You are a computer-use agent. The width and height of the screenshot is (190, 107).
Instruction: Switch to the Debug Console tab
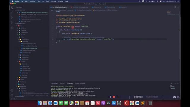pyautogui.click(x=80, y=83)
